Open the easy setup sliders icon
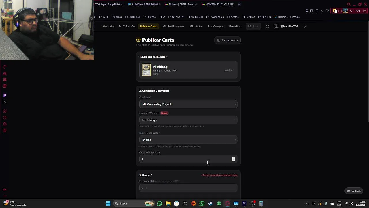 [364, 11]
